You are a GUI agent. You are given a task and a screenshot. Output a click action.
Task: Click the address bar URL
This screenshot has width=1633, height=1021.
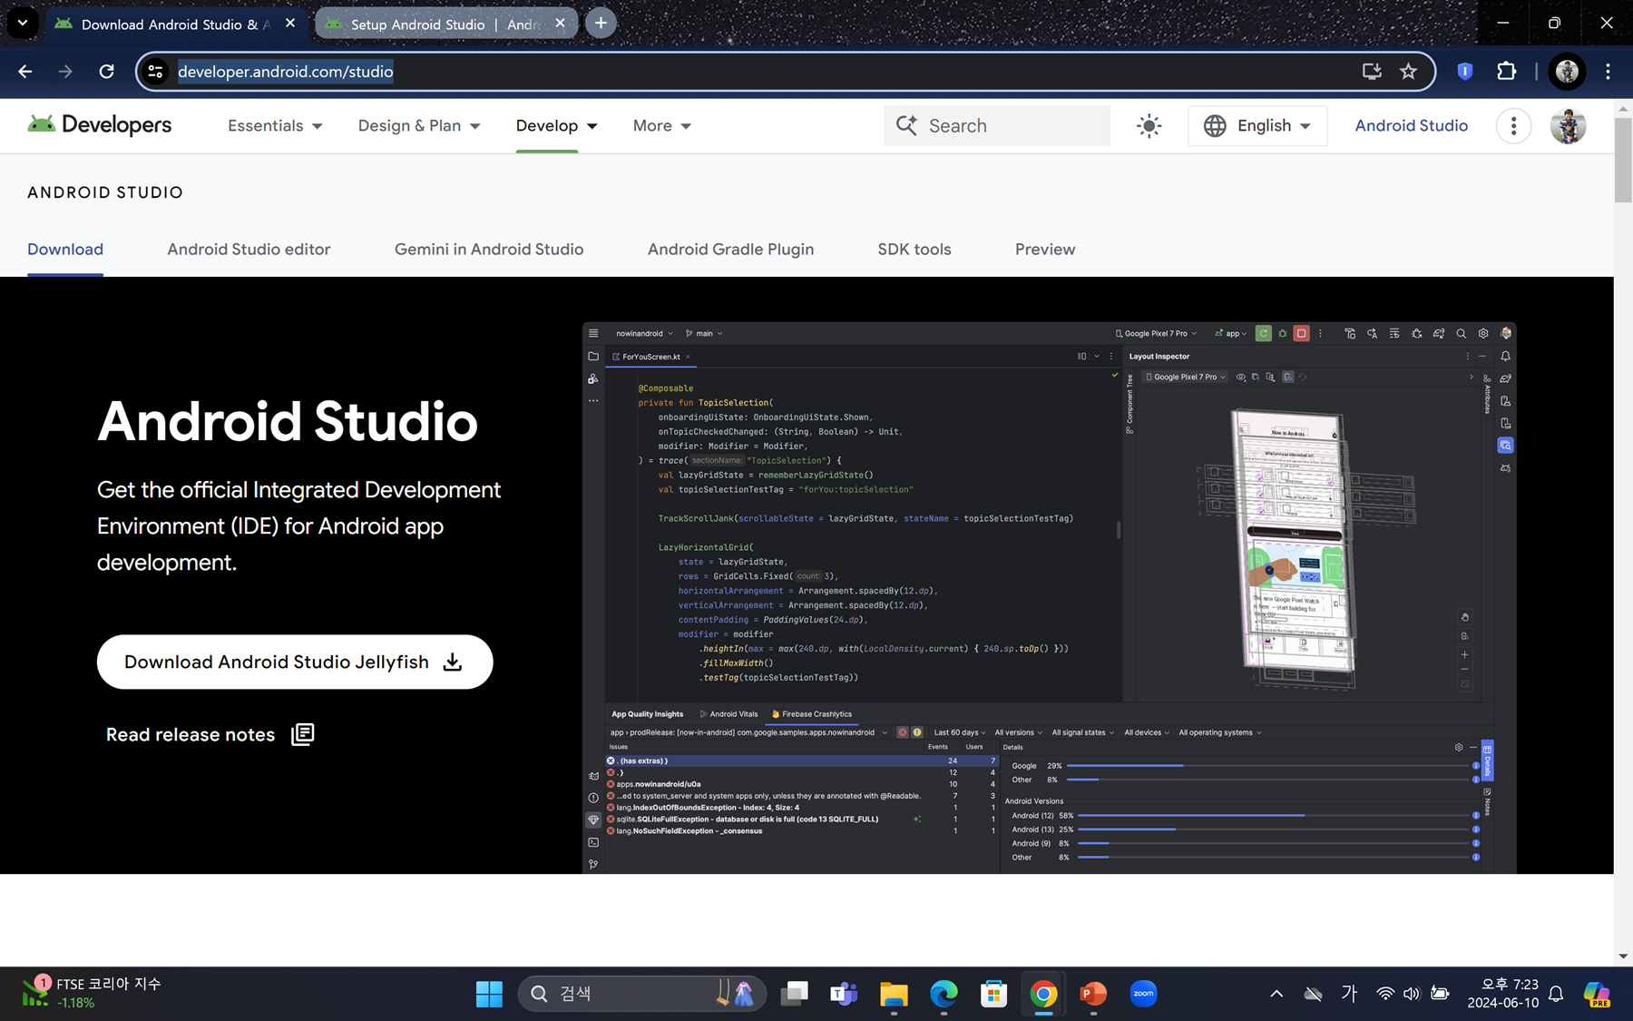pyautogui.click(x=286, y=72)
